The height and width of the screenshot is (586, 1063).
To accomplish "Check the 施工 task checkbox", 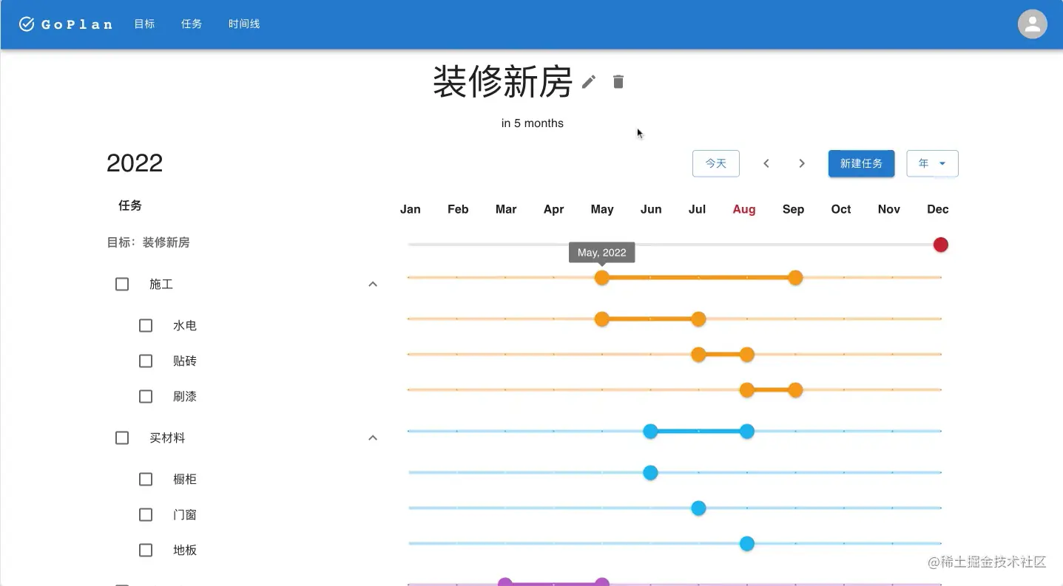I will [121, 284].
